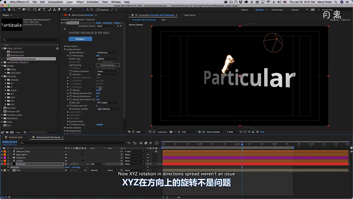Open the Layer menu
Viewport: 353px width, 199px height.
(69, 2)
